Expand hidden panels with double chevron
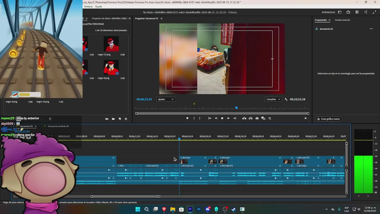The width and height of the screenshot is (380, 214). pyautogui.click(x=129, y=18)
